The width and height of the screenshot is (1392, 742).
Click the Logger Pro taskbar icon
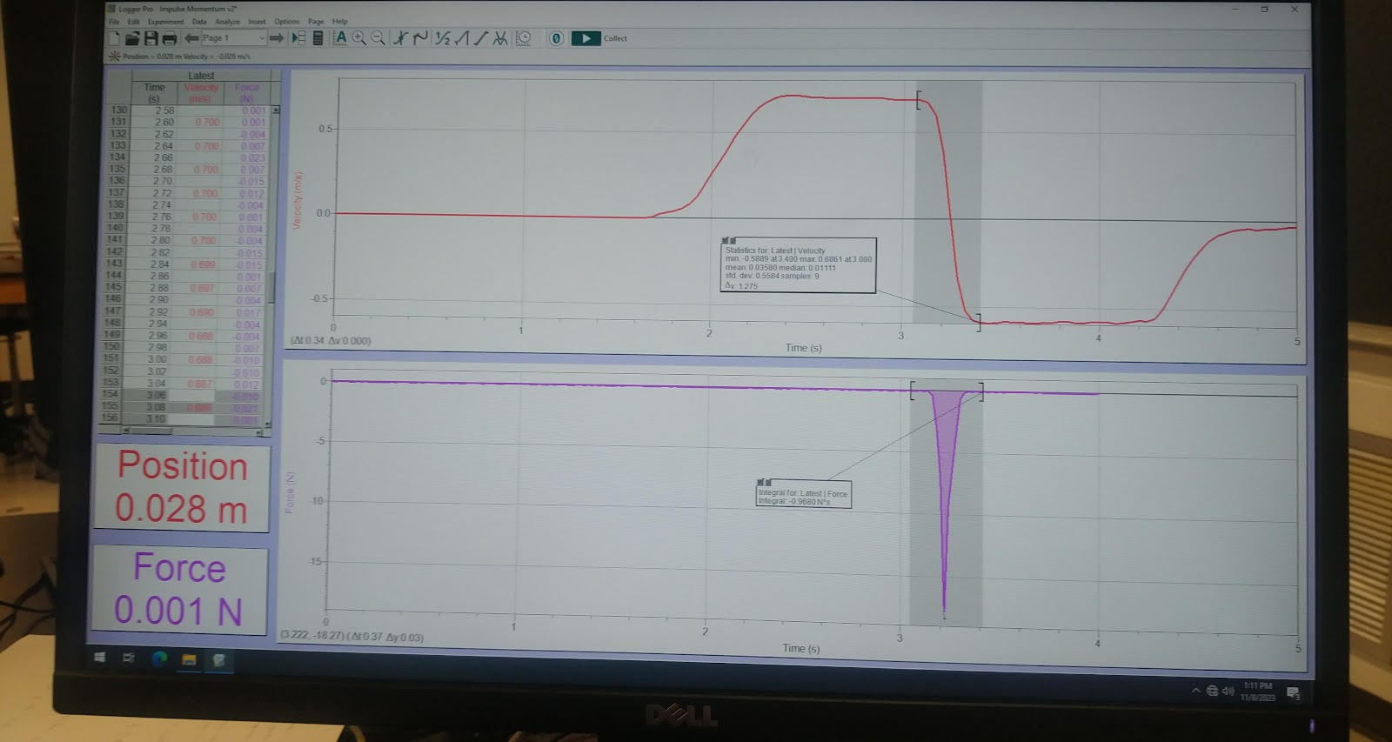click(x=219, y=661)
